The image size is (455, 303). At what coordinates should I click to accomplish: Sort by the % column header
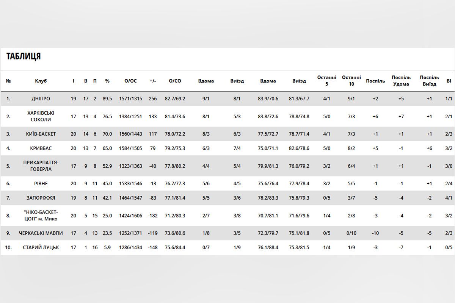(107, 81)
